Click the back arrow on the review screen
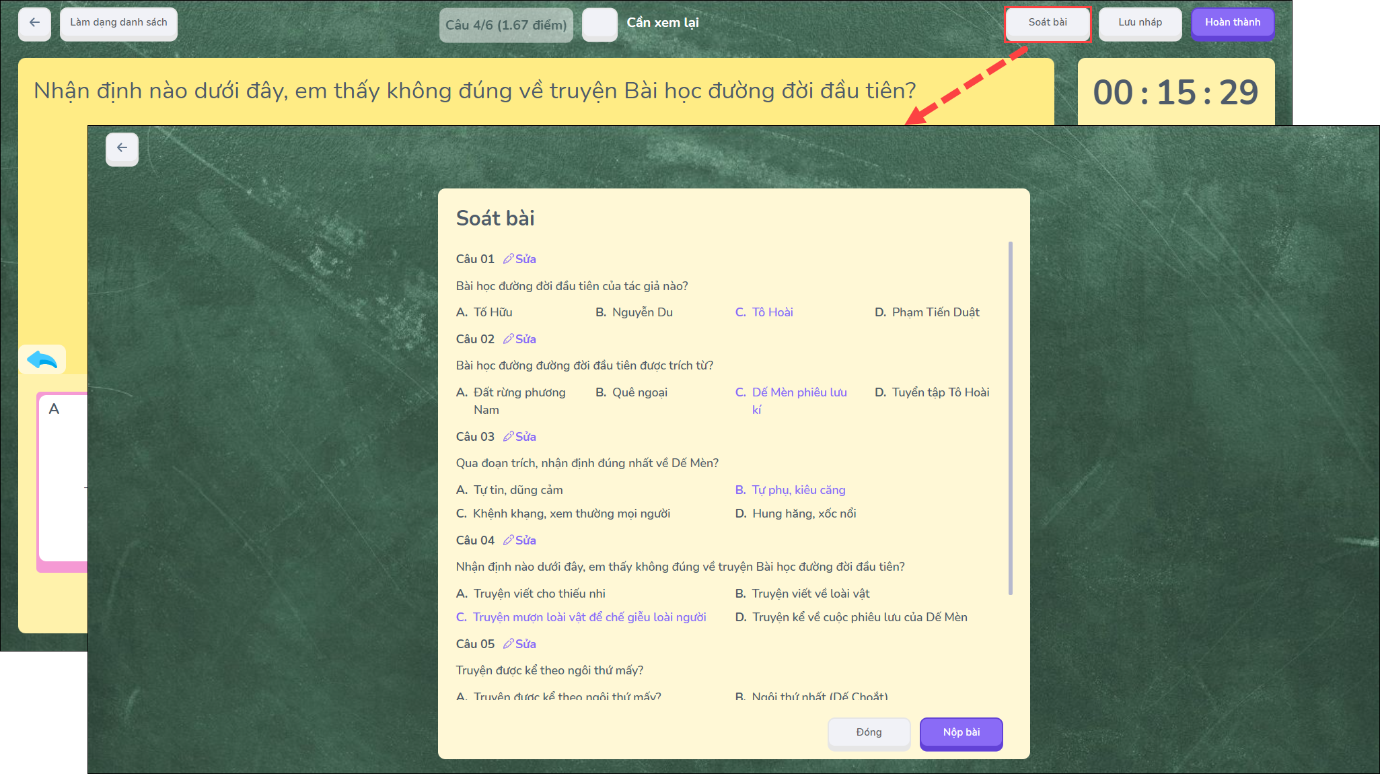 click(x=122, y=149)
